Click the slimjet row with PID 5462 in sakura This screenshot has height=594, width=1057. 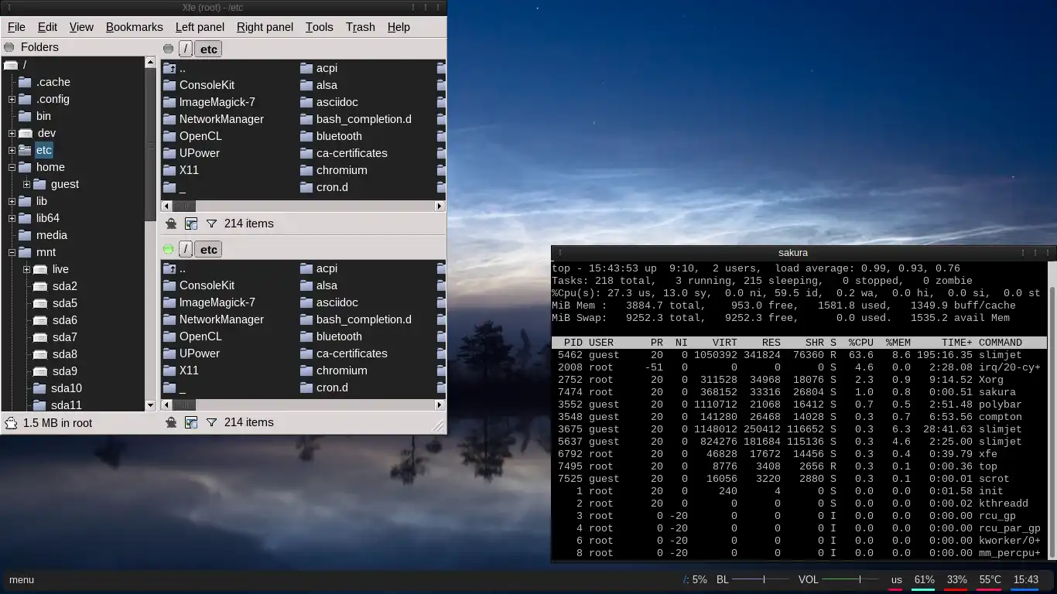[x=799, y=355]
